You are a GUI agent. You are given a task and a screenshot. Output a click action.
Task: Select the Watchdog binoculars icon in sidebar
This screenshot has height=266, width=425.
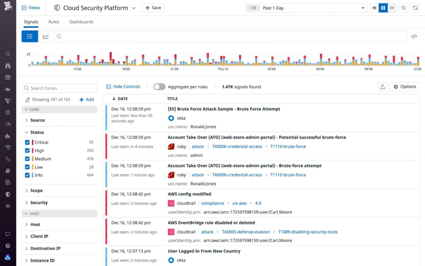coord(8,66)
